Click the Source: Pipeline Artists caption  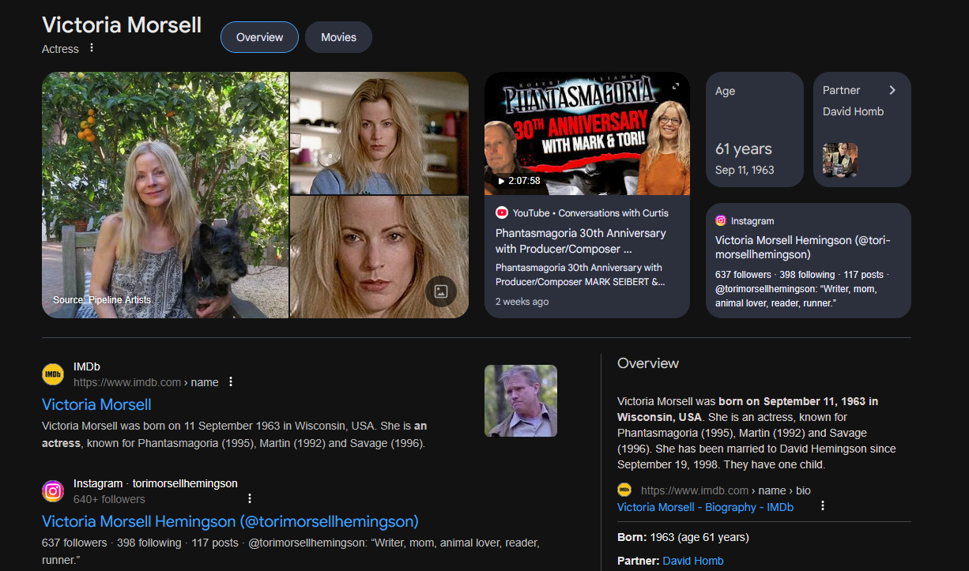click(102, 300)
